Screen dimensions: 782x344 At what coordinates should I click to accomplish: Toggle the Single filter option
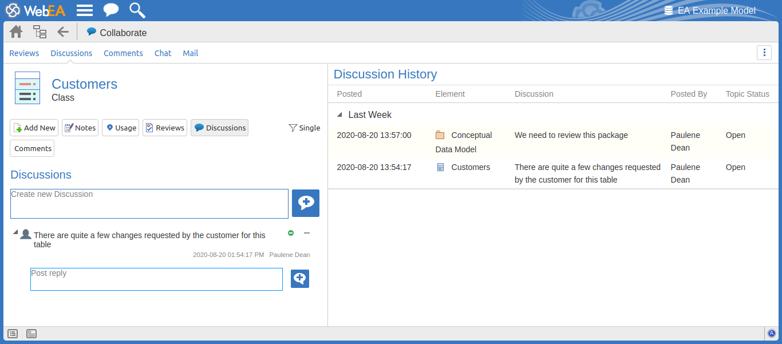pyautogui.click(x=304, y=128)
